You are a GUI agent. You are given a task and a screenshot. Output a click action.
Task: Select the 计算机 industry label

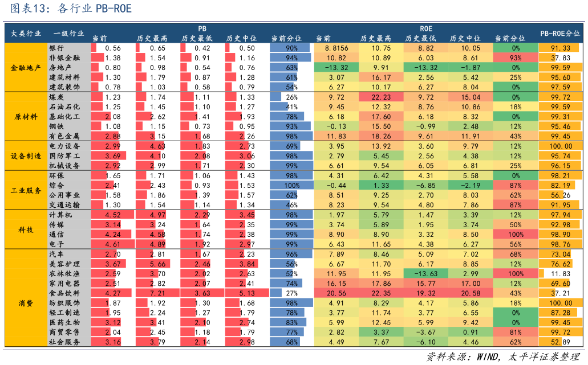(61, 215)
